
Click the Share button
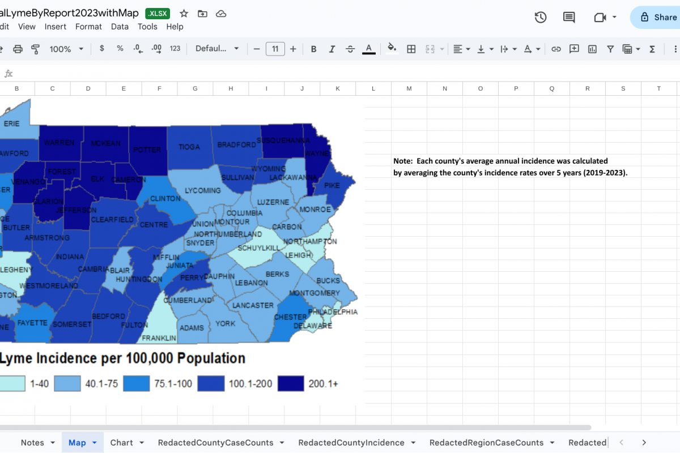pos(657,18)
